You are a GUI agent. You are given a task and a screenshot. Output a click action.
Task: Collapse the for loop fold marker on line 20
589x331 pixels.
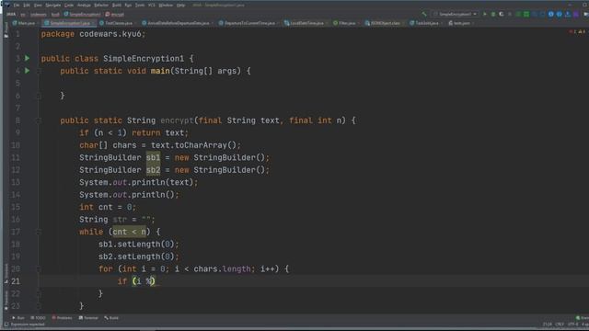click(39, 268)
